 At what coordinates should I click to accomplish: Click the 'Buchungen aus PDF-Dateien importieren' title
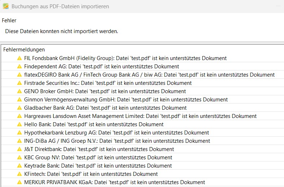pos(60,6)
